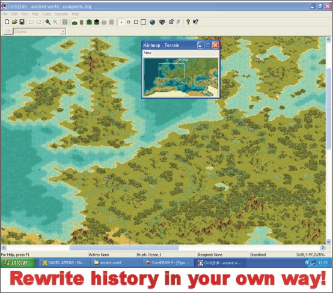The image size is (333, 293).
Task: Click 'For Help, press F1' status text
Action: (15, 255)
